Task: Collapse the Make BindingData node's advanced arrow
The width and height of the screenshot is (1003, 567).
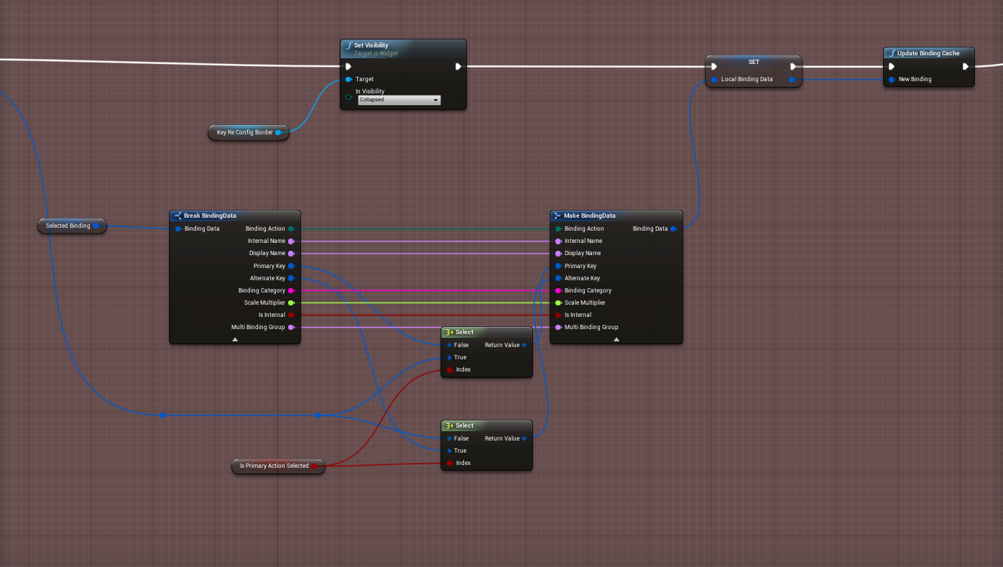Action: click(616, 339)
